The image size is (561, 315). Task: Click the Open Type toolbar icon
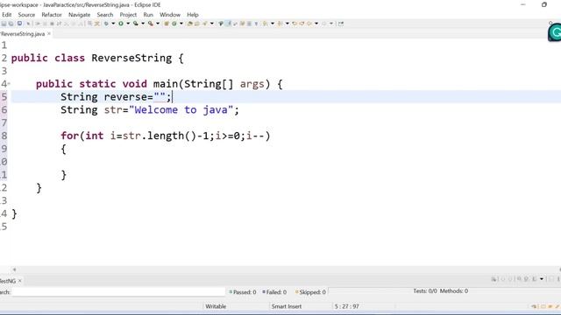190,24
